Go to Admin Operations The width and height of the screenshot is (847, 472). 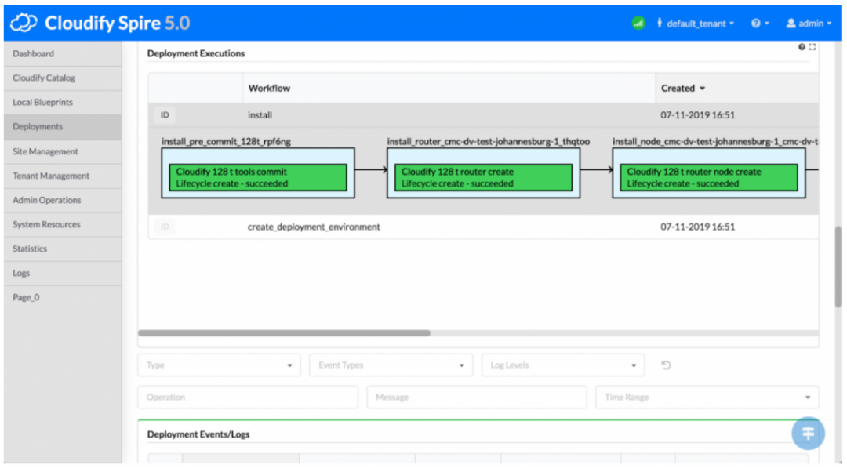(x=63, y=201)
